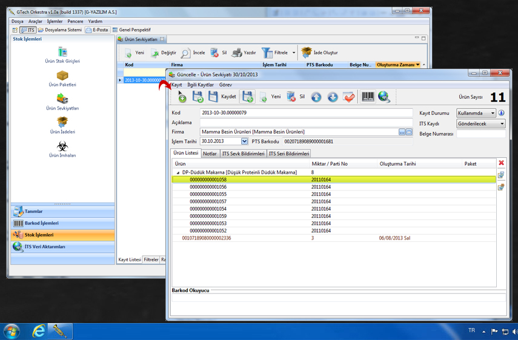Click Kaydet in the Güncelle dialog
518x340 pixels.
pos(222,97)
